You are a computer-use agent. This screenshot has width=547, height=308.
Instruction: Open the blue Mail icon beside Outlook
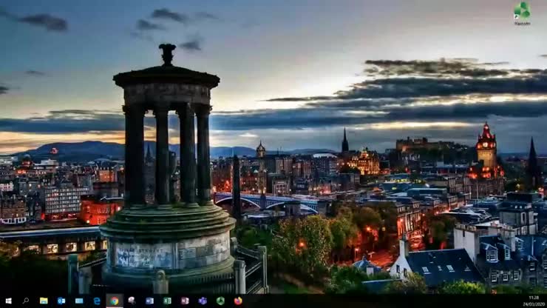[79, 301]
